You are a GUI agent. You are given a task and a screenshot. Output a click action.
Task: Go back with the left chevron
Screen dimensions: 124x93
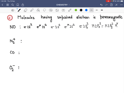coord(2,5)
